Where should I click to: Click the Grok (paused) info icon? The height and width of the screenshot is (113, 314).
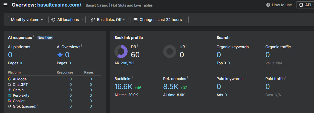coord(38,105)
